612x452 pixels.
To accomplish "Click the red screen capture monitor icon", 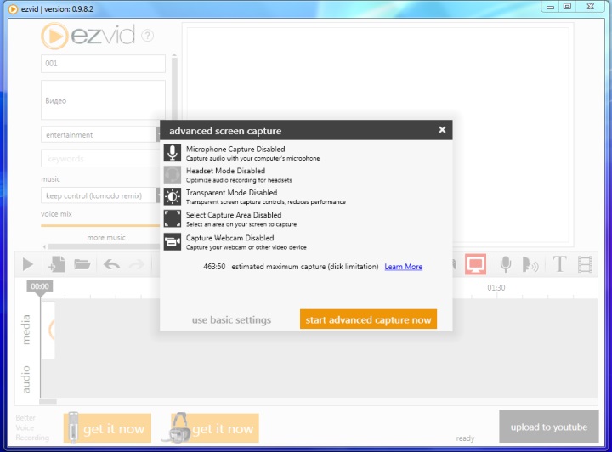I will pyautogui.click(x=475, y=264).
